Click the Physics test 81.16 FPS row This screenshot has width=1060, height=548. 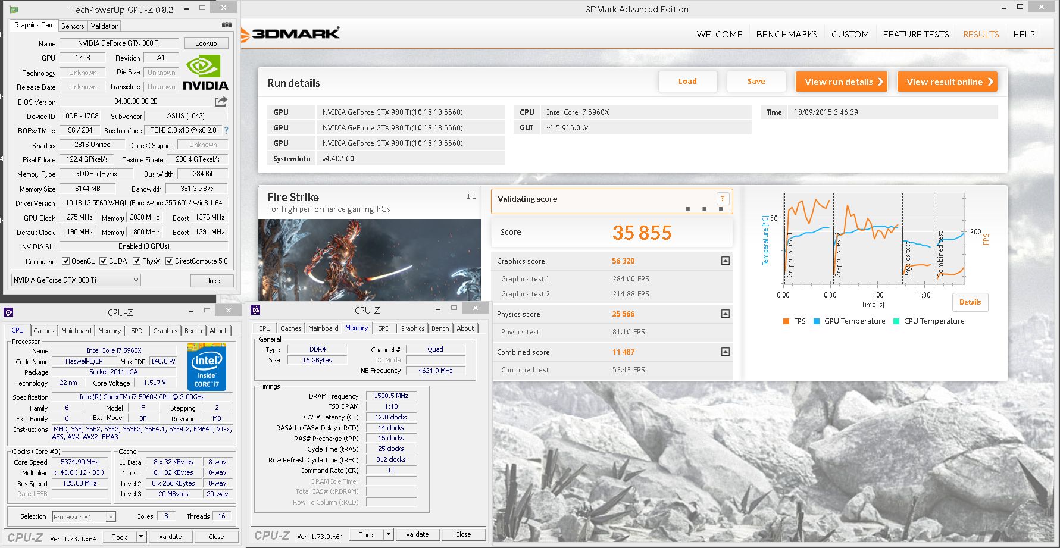point(612,332)
